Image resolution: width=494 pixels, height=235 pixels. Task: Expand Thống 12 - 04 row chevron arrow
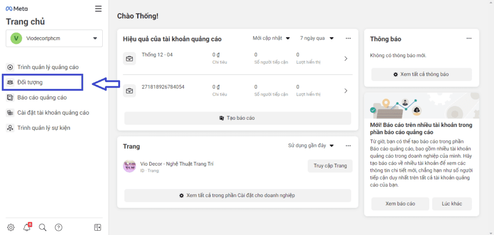coord(345,58)
